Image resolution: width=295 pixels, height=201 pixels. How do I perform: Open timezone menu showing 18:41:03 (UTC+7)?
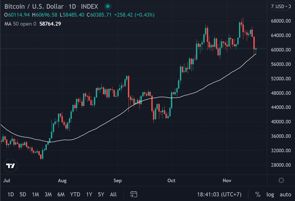coord(219,194)
